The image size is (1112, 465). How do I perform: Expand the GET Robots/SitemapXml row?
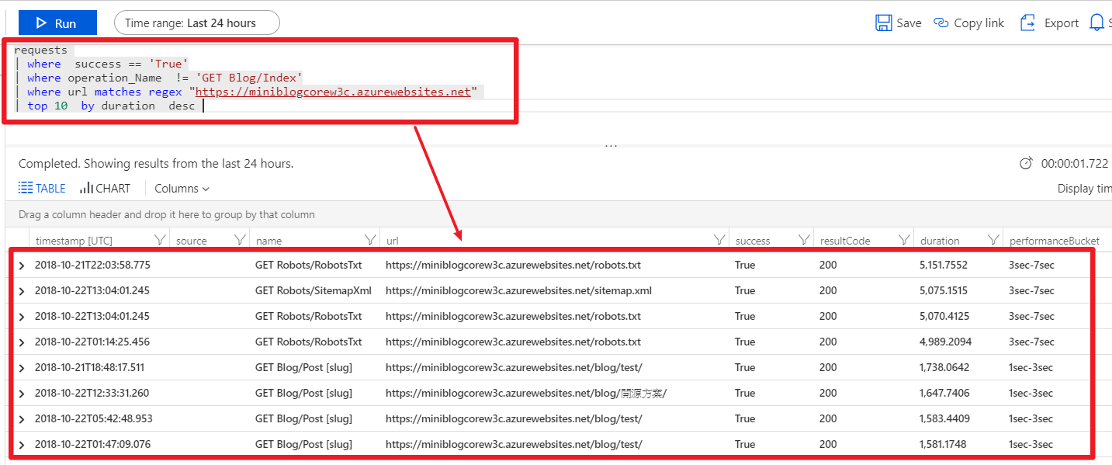tap(22, 291)
